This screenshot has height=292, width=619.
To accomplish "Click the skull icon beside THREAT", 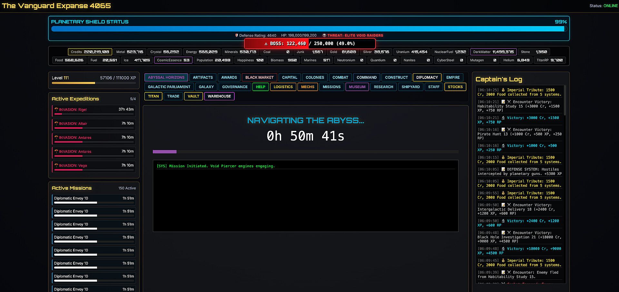I will [x=324, y=35].
